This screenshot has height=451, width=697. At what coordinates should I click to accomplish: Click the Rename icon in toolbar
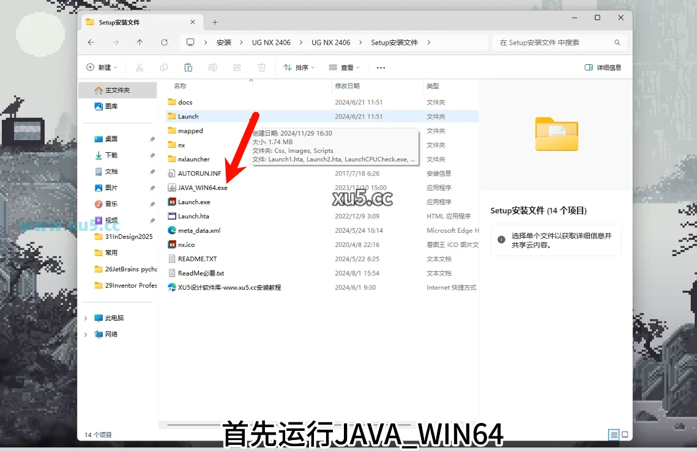(x=212, y=67)
